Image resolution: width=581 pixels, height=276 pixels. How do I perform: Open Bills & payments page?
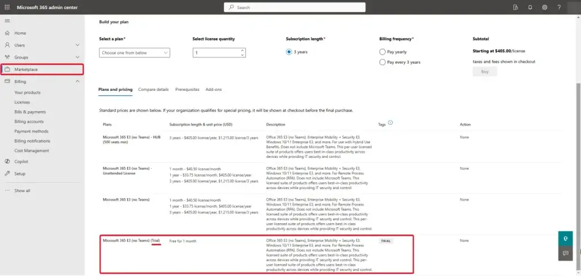[30, 112]
